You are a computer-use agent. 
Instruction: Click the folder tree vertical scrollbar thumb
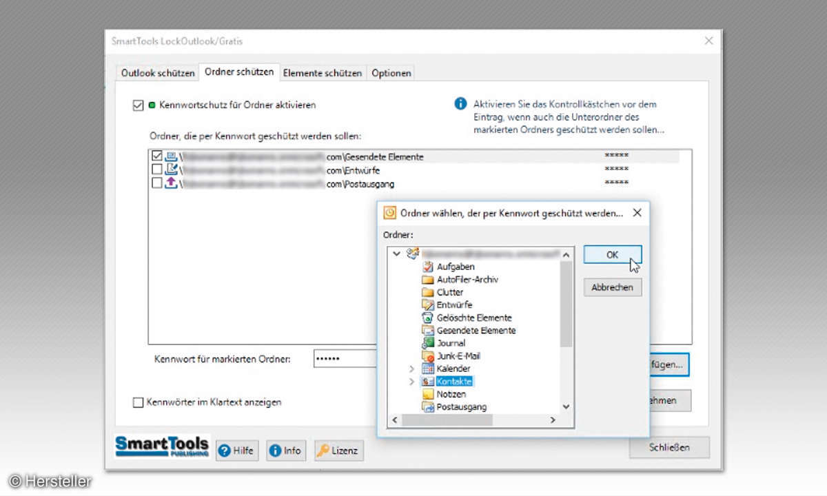click(566, 304)
